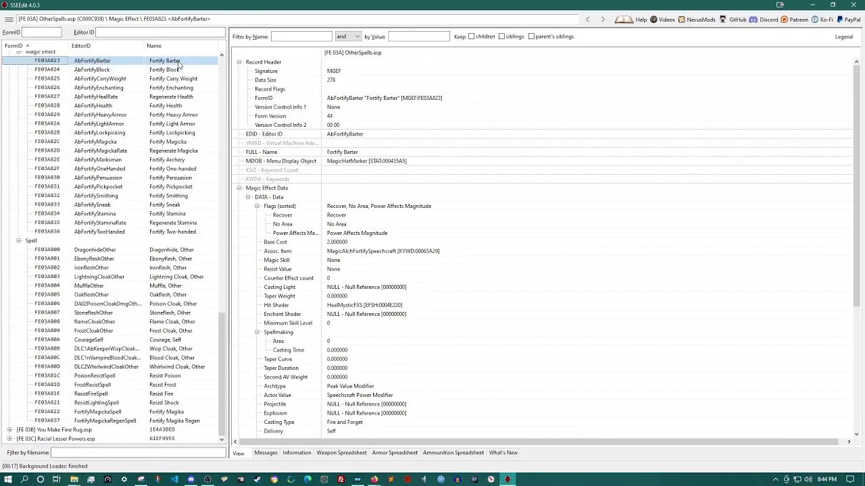Open Windows taskbar search
The height and width of the screenshot is (486, 865).
click(24, 479)
